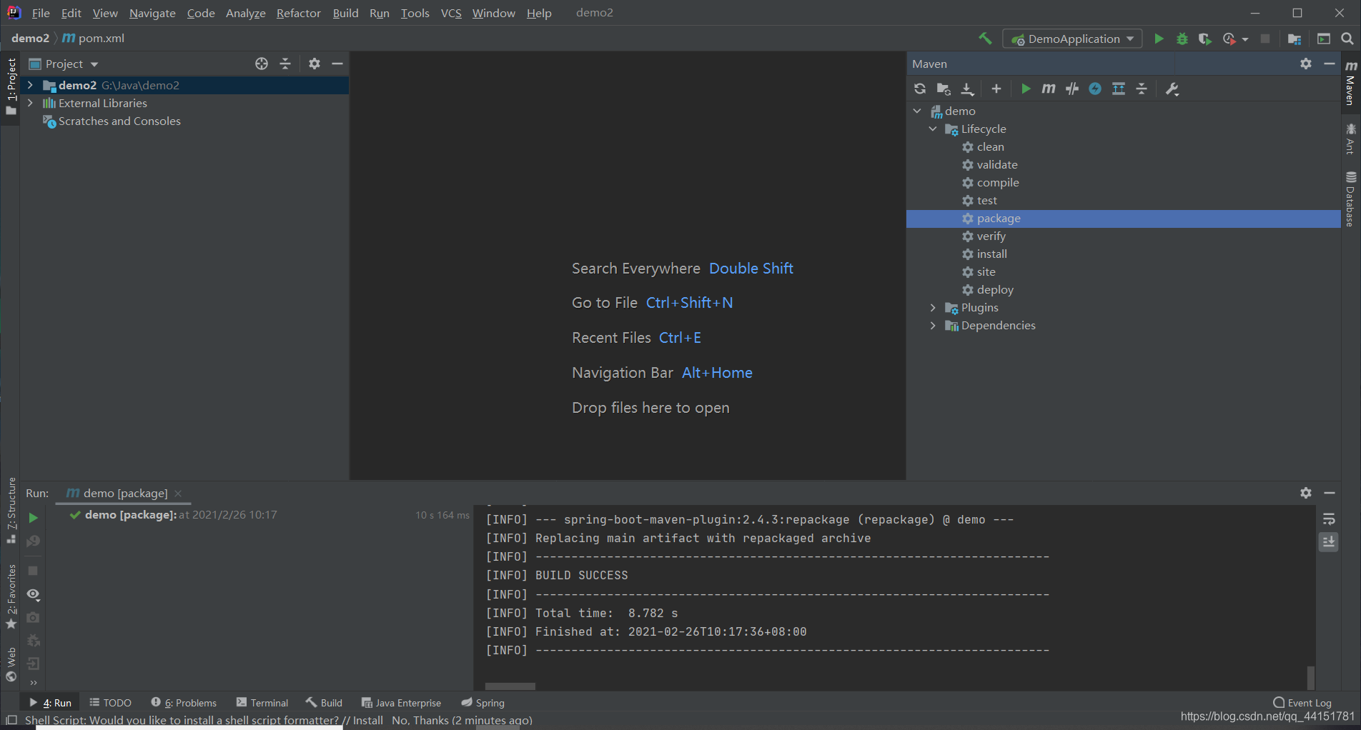The width and height of the screenshot is (1361, 730).
Task: Run DemoApplication with the green play icon
Action: (x=1159, y=39)
